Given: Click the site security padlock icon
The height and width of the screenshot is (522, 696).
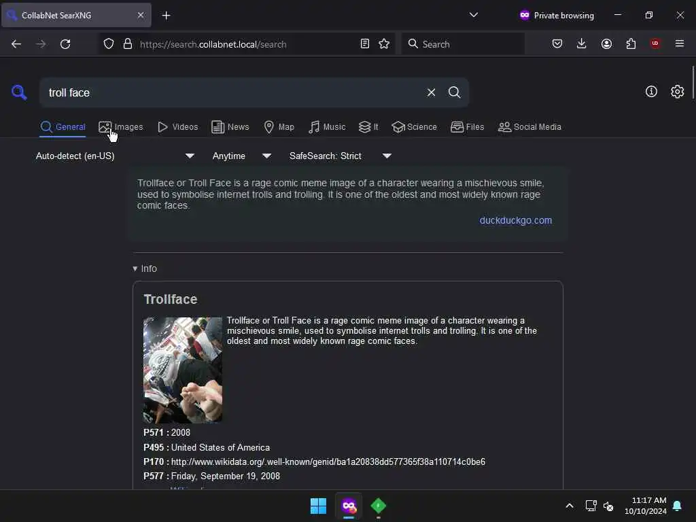Looking at the screenshot, I should click(x=128, y=44).
